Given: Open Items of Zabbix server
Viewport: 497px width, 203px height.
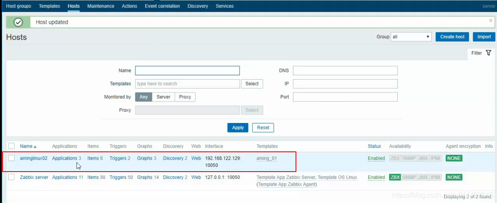Looking at the screenshot, I should [x=93, y=177].
